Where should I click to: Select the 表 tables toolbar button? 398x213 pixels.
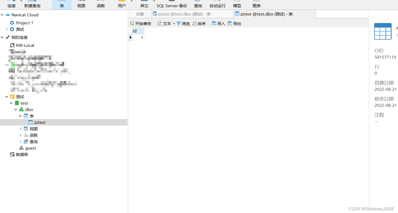62,5
